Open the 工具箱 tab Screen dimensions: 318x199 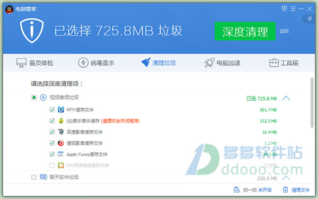[x=284, y=63]
